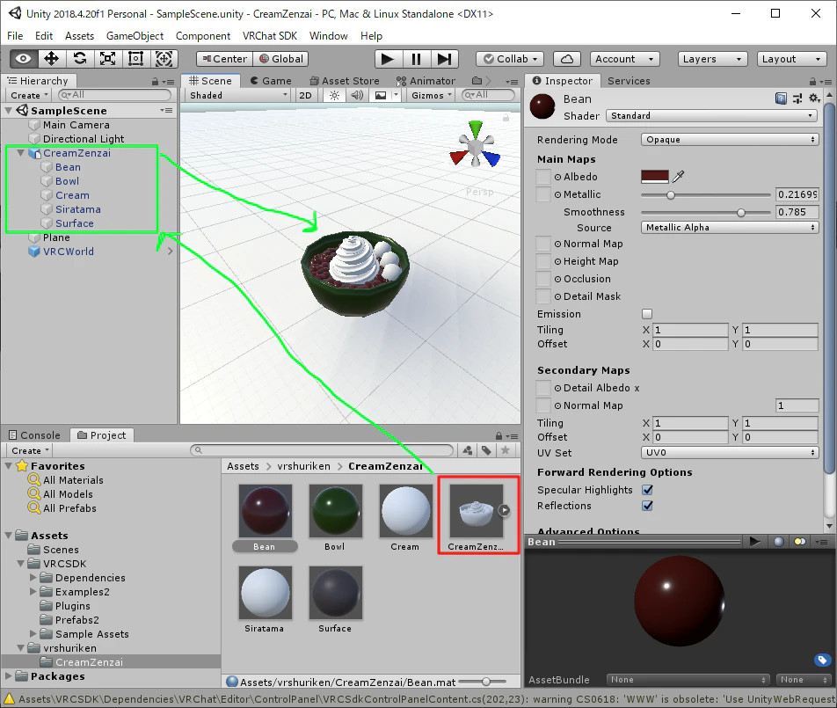
Task: Switch to the Console tab
Action: tap(34, 435)
